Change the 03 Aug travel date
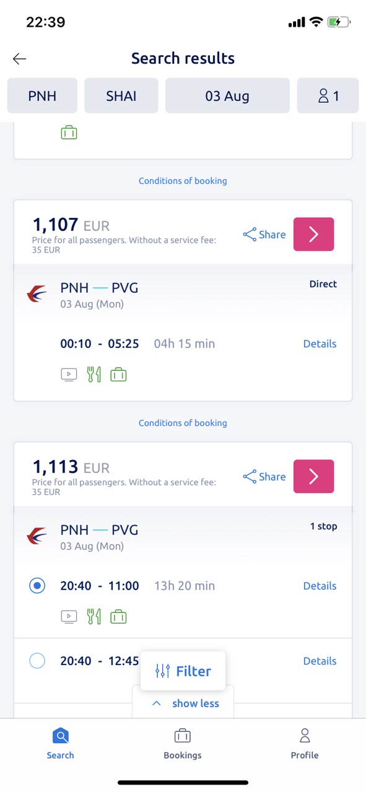This screenshot has height=792, width=366. pyautogui.click(x=227, y=96)
